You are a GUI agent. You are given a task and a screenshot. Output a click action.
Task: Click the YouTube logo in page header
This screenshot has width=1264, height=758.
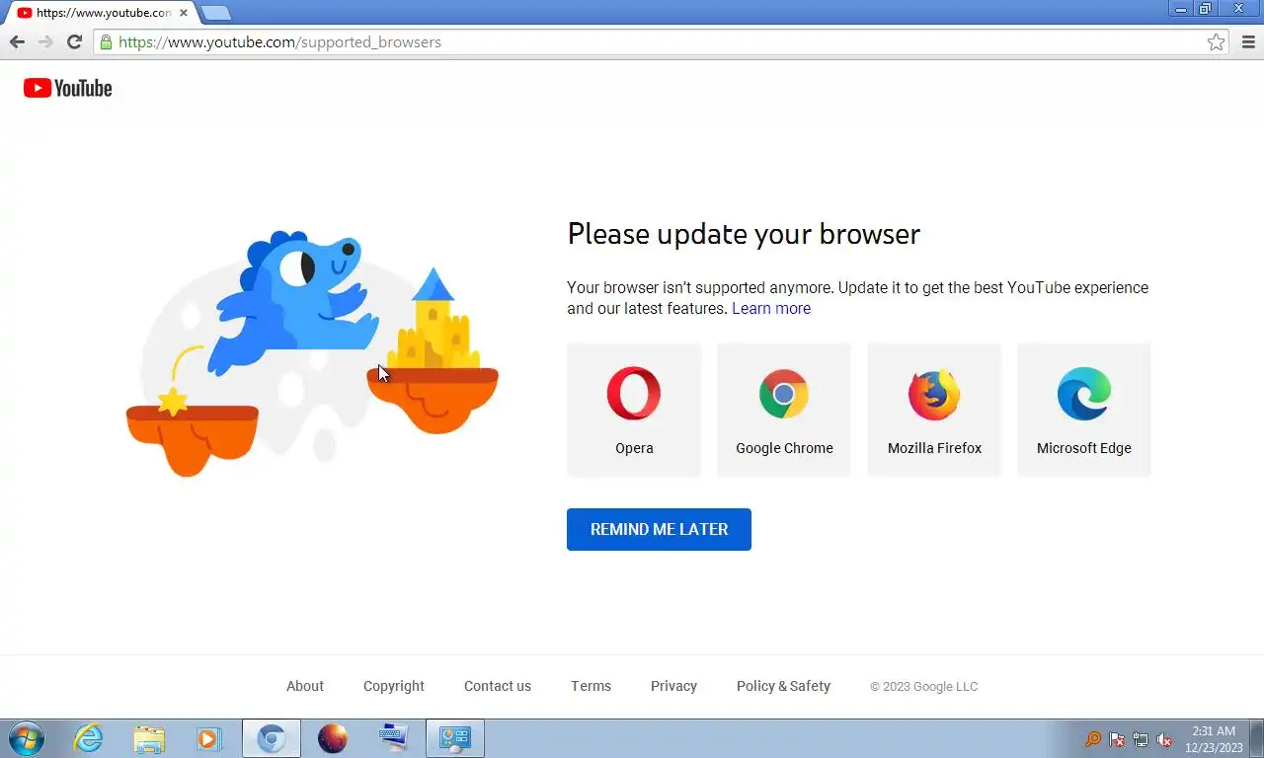point(67,88)
